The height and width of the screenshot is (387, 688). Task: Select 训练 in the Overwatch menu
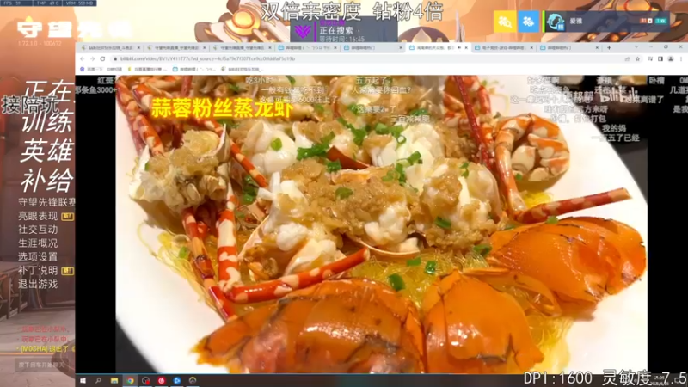[x=47, y=121]
